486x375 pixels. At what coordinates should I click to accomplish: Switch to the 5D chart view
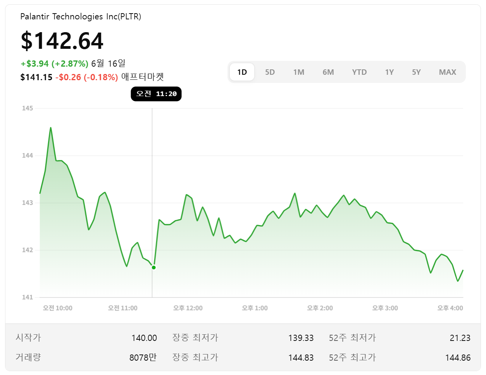pyautogui.click(x=270, y=72)
